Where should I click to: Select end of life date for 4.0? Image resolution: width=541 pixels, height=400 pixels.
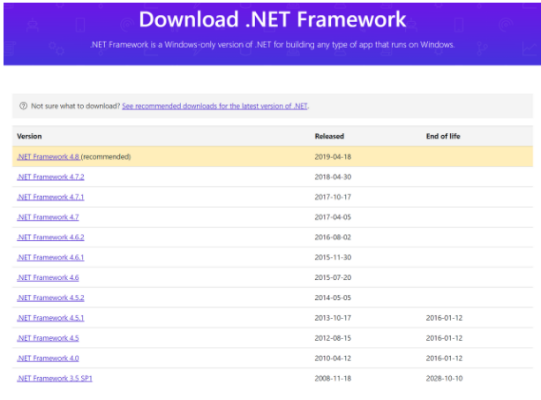coord(444,358)
